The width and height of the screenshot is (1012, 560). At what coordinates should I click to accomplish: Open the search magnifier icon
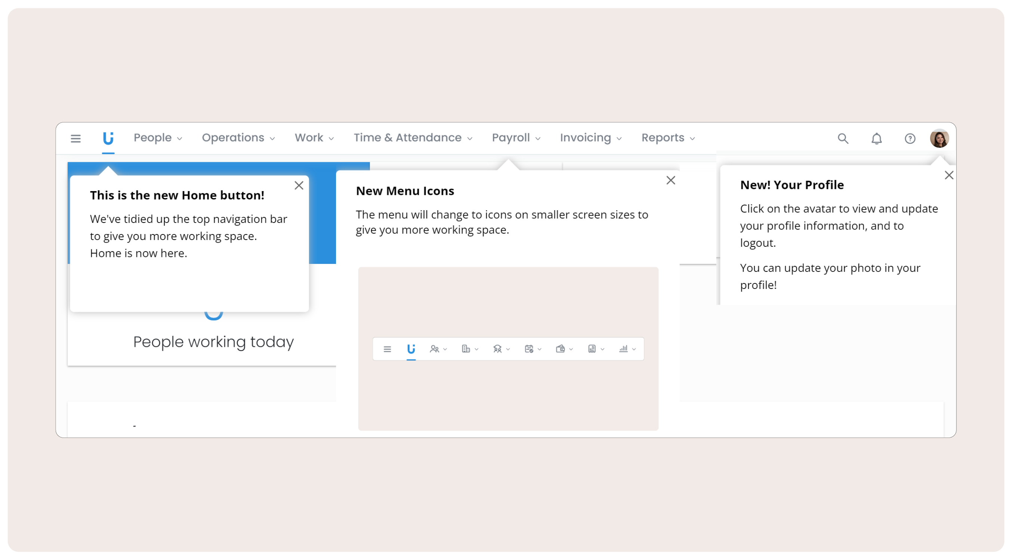click(x=843, y=139)
